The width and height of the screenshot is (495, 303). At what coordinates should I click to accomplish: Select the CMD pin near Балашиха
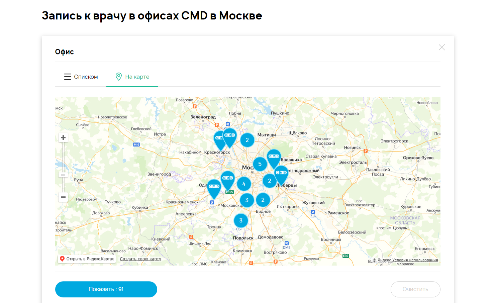click(x=274, y=157)
